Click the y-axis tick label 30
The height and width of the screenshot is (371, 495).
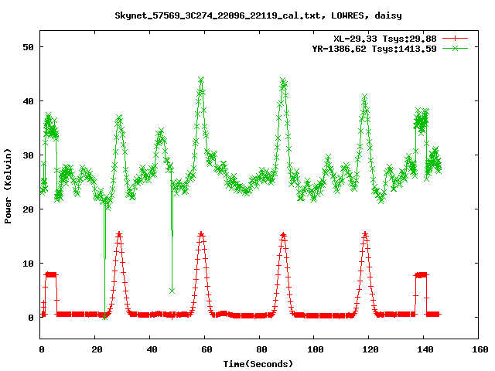coord(28,155)
